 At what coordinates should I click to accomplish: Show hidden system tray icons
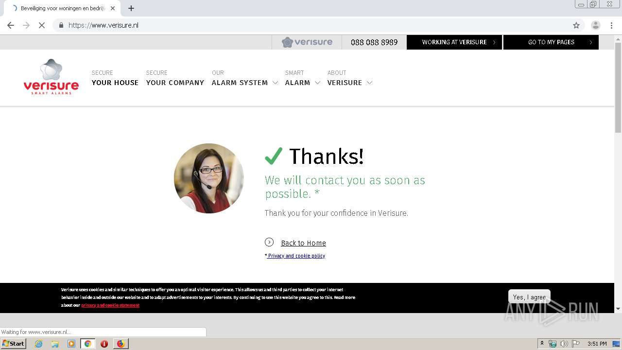[x=542, y=344]
